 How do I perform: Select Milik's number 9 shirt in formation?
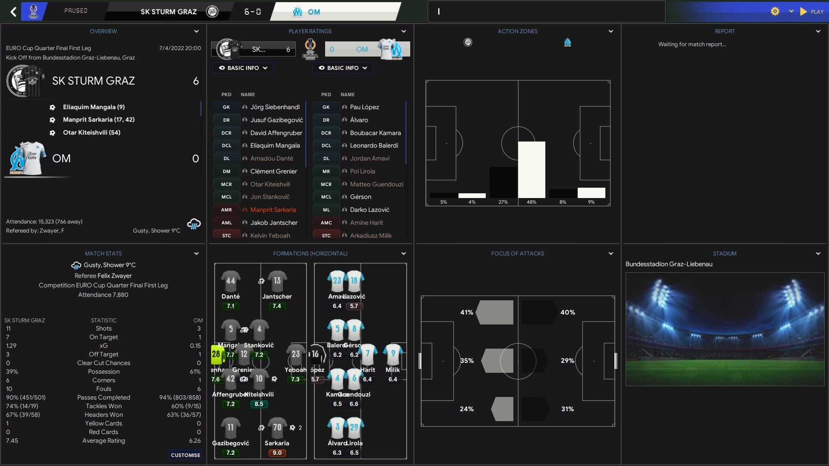coord(393,354)
